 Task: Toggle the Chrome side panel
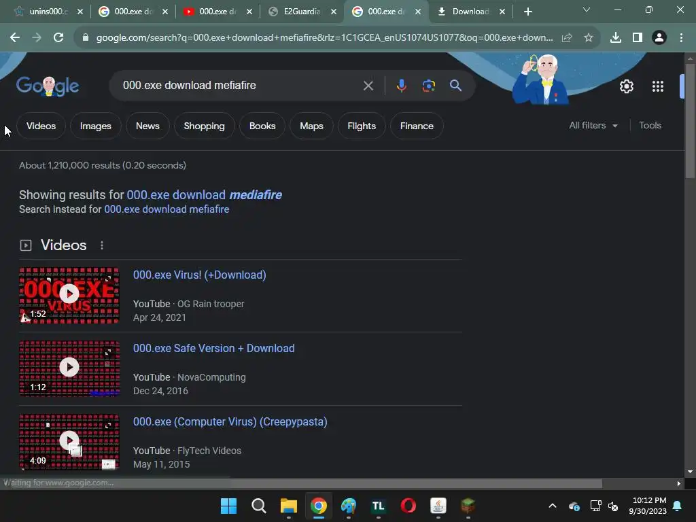click(x=638, y=38)
